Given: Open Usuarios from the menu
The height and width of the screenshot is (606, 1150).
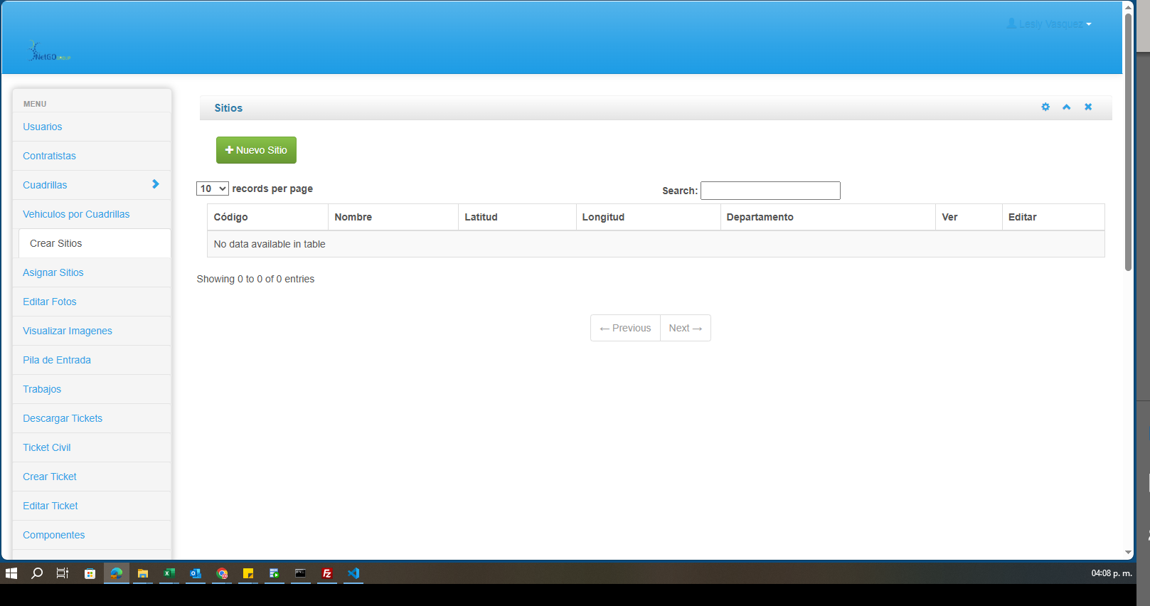Looking at the screenshot, I should pos(43,127).
